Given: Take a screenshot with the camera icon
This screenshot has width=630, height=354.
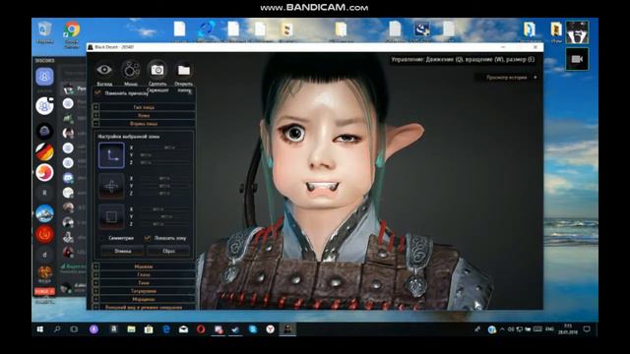Looking at the screenshot, I should click(157, 70).
